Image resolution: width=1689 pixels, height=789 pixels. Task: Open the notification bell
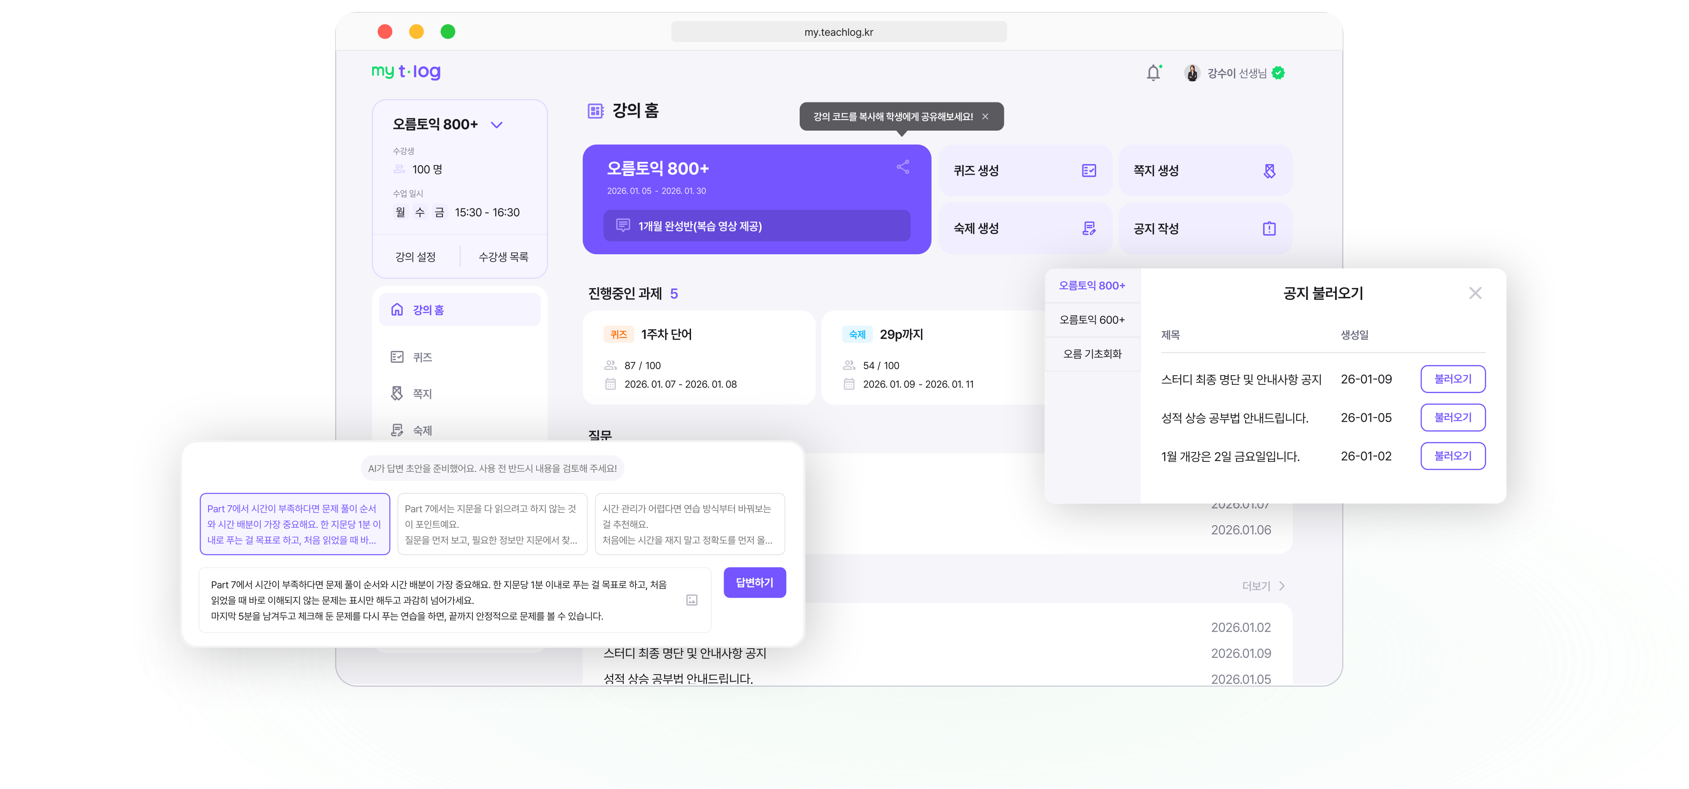[1153, 73]
